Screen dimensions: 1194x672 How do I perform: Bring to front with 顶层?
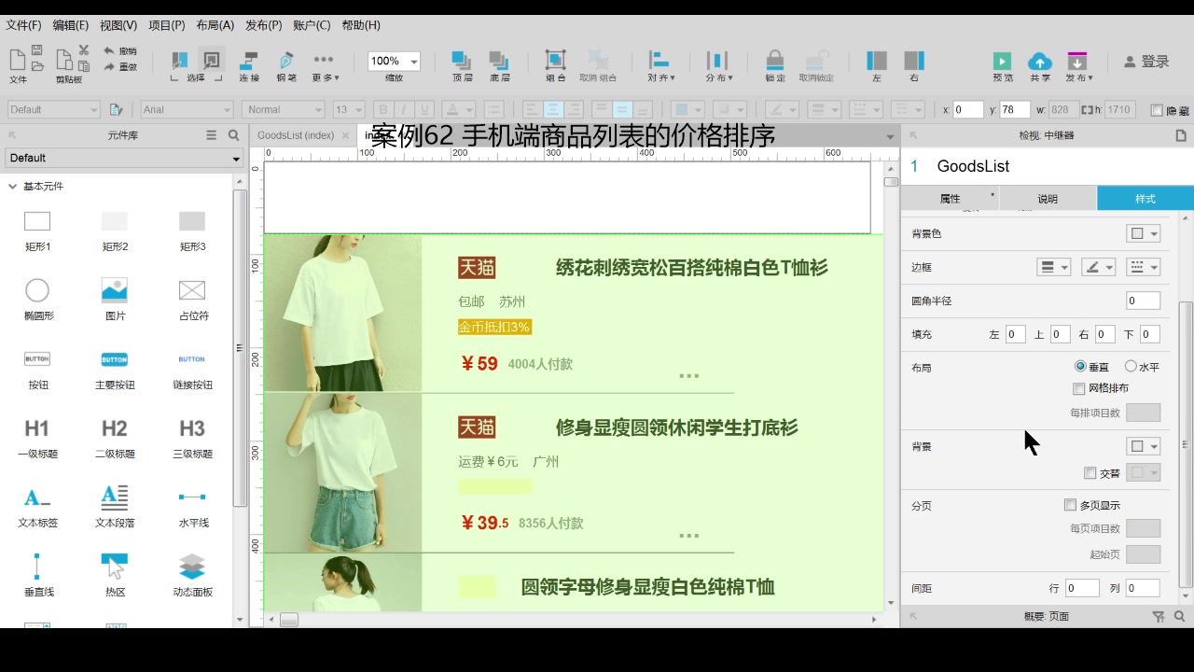(x=462, y=65)
